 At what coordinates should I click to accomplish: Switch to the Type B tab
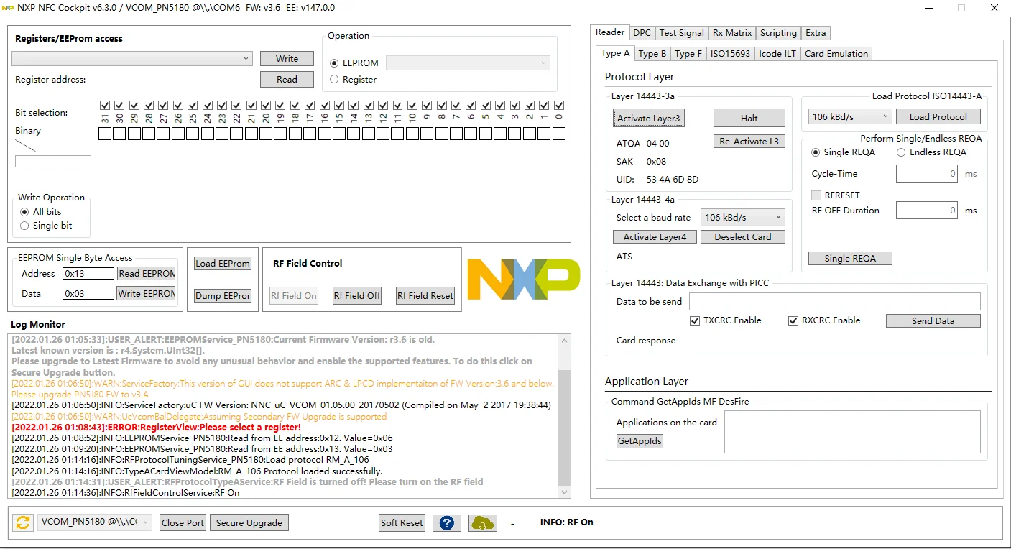coord(652,54)
